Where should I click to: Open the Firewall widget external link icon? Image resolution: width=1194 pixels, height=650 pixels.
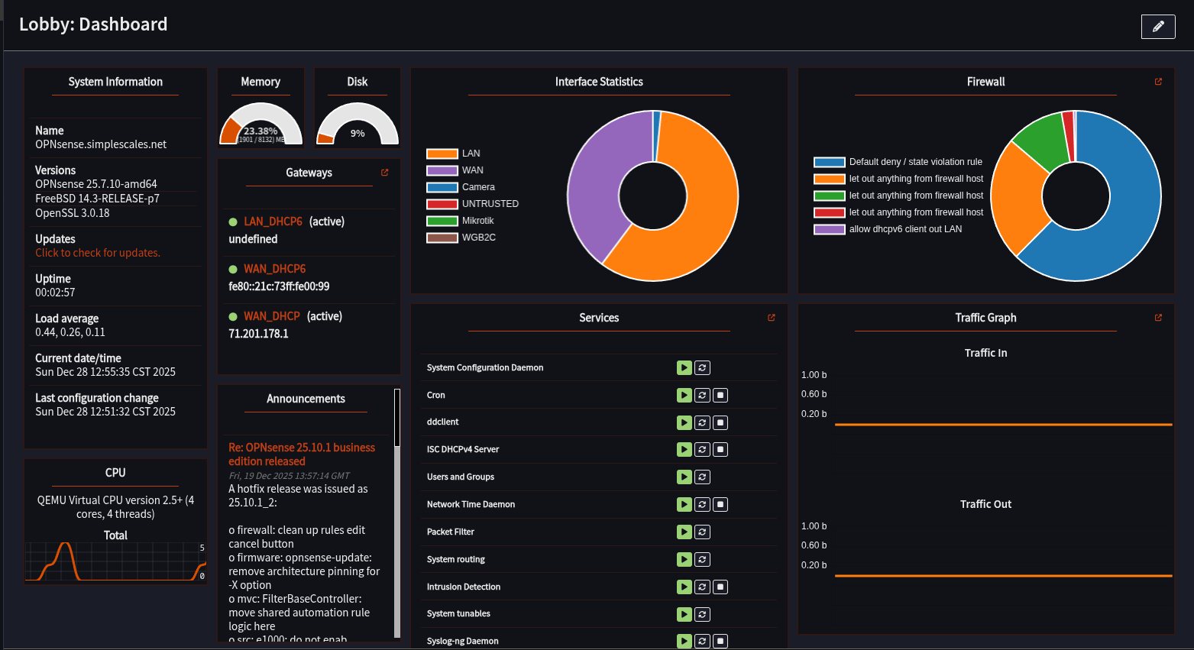(x=1158, y=82)
